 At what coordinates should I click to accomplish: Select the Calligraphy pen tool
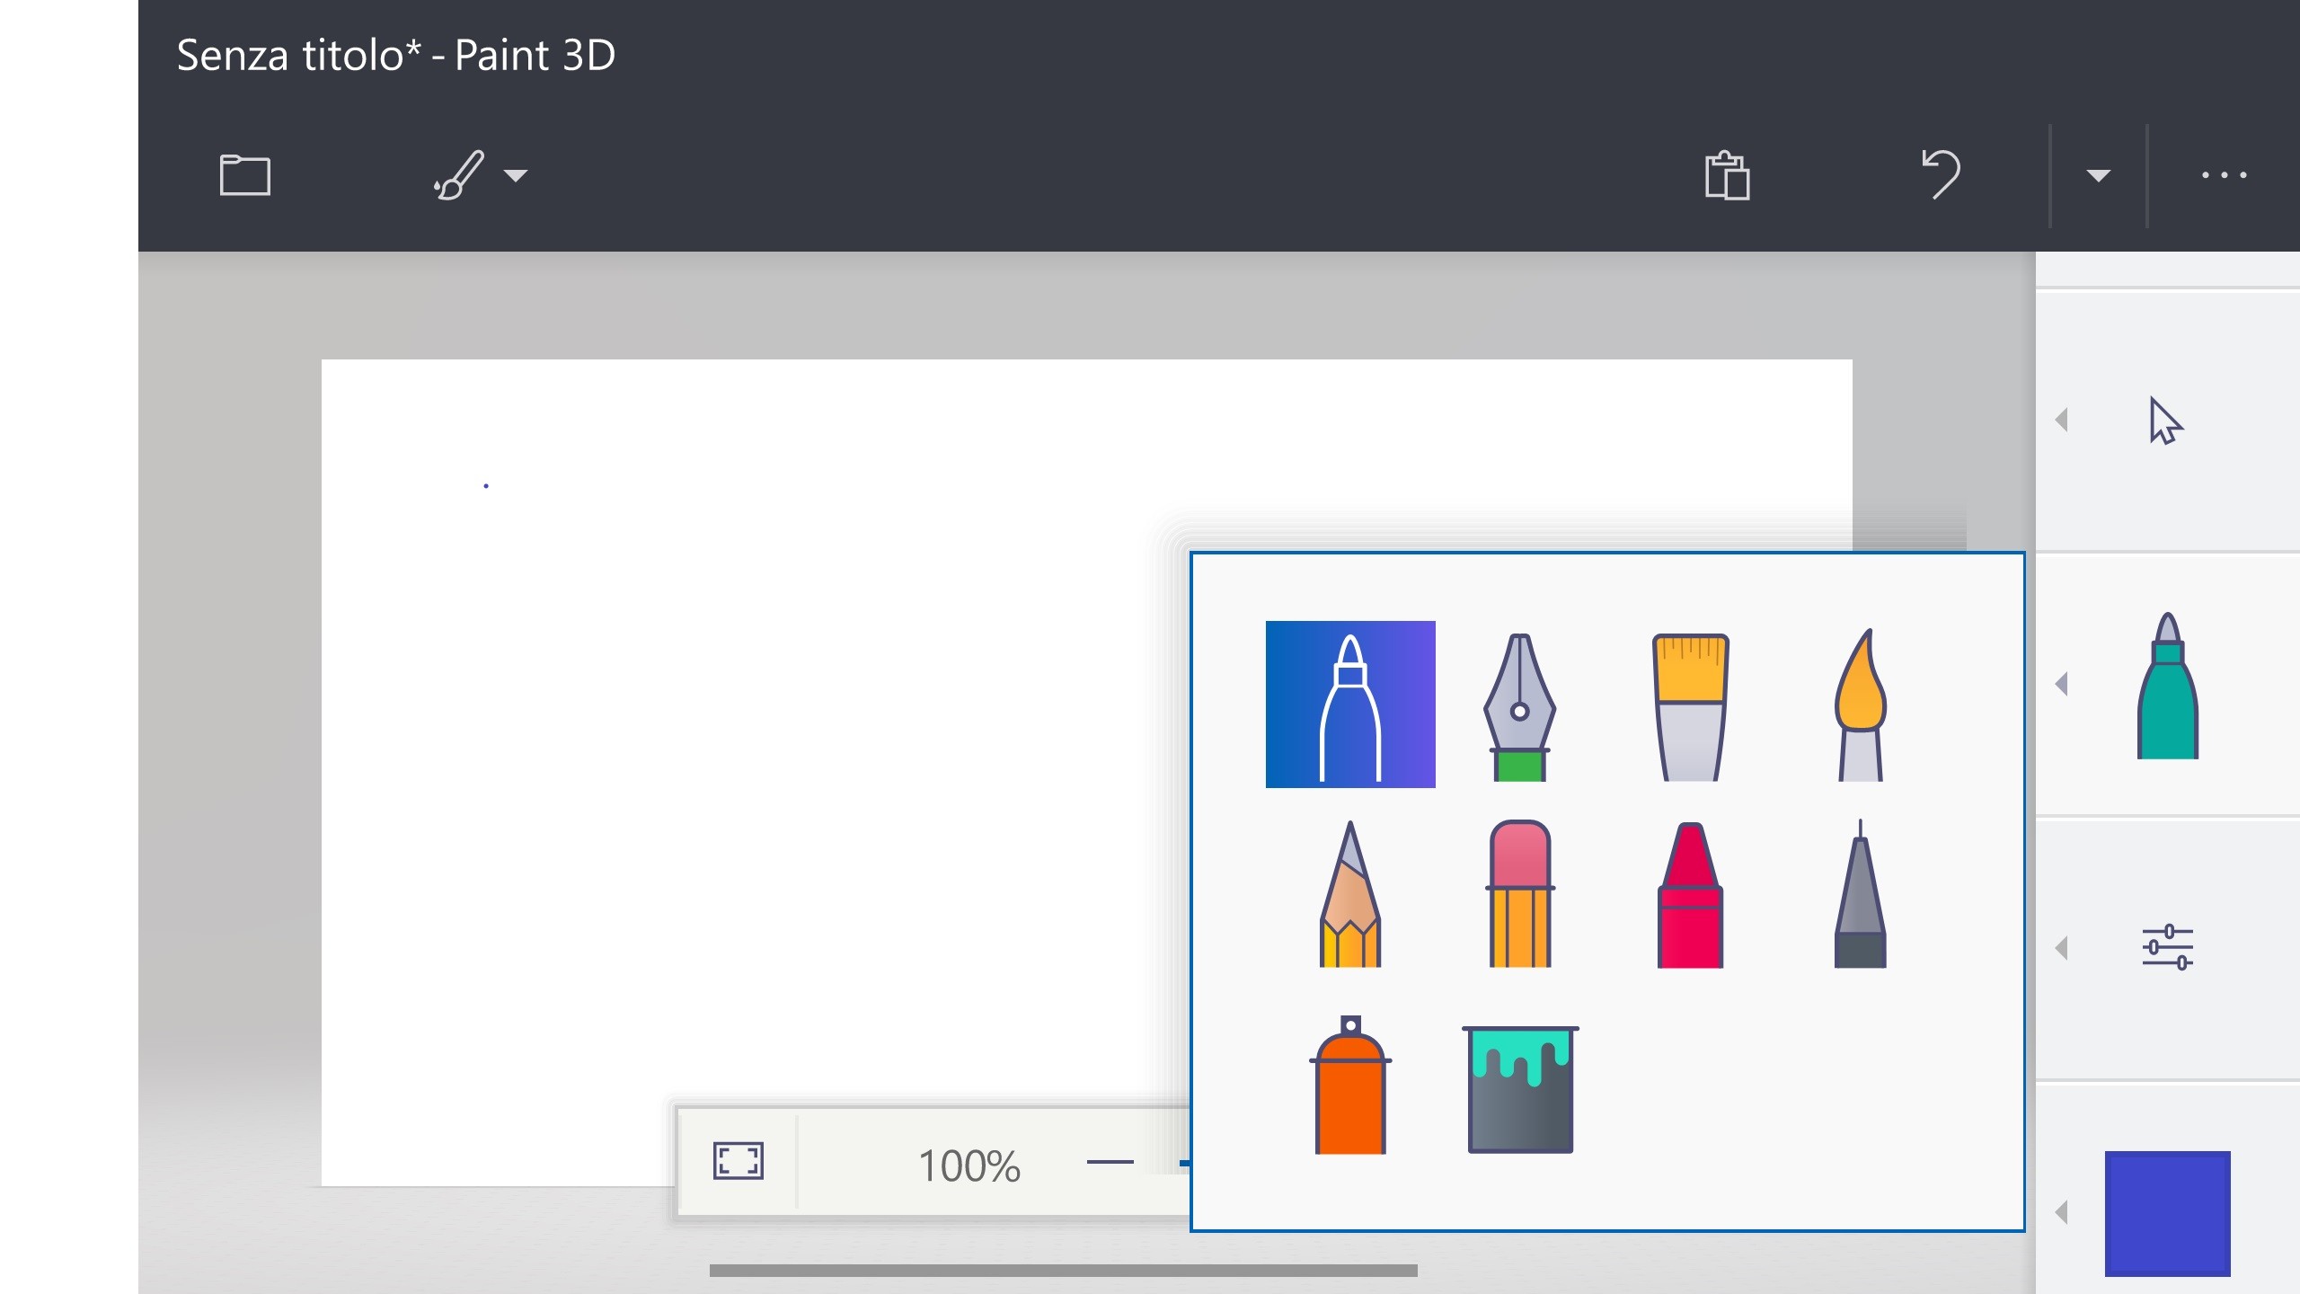[1520, 705]
